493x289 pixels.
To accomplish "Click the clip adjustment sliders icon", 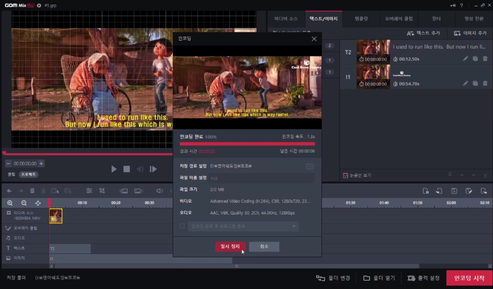I will 89,191.
